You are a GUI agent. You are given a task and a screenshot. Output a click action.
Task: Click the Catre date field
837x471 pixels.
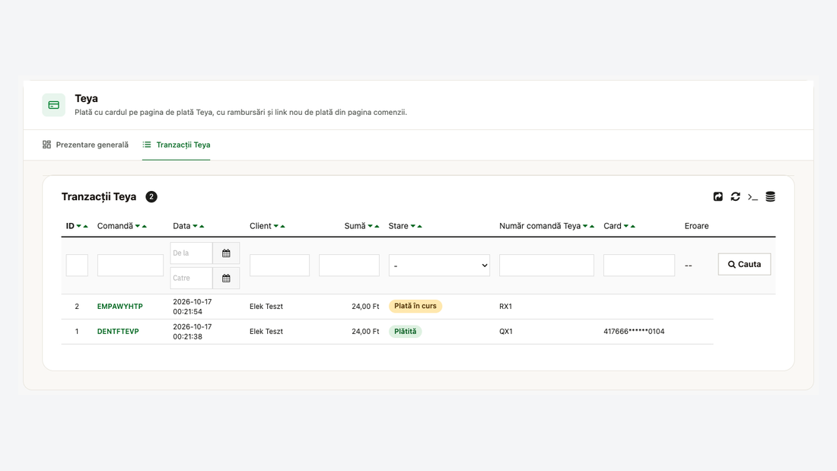point(191,278)
